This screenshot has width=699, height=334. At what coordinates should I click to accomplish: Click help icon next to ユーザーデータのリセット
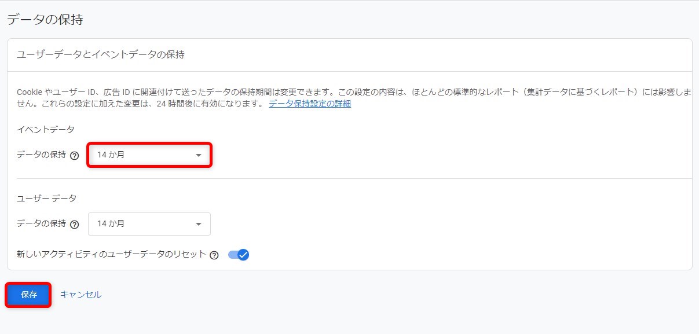[x=214, y=255]
